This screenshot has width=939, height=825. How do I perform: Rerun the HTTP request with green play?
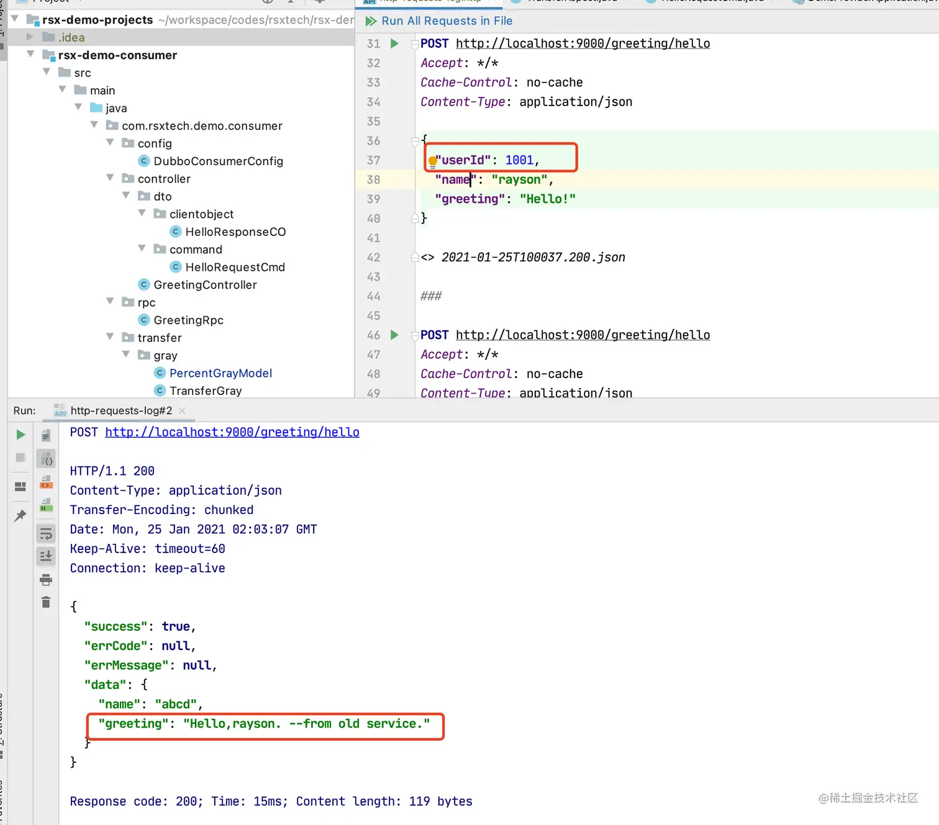[x=20, y=435]
